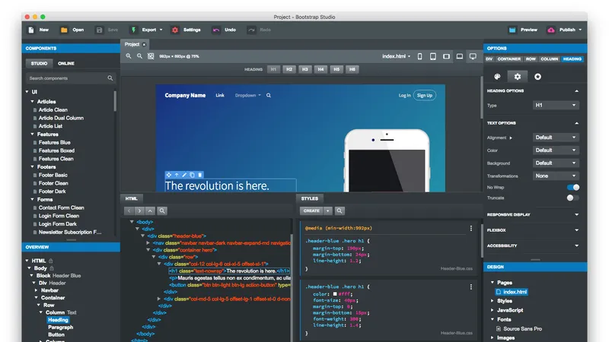
Task: Click the Undo arrow icon
Action: 216,30
